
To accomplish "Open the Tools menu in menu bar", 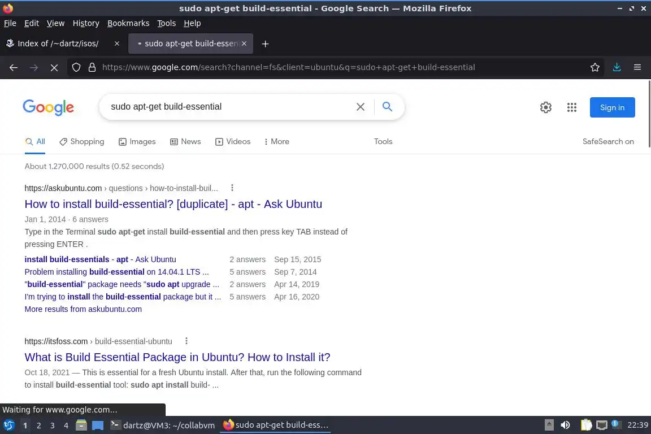I will pos(167,23).
